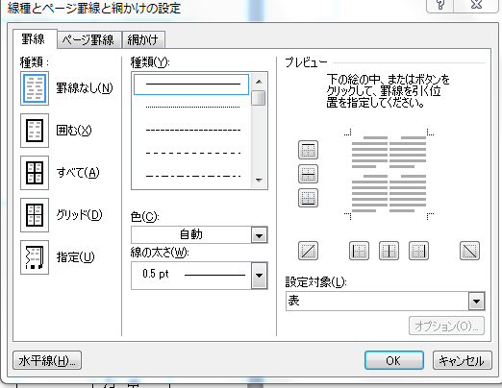This screenshot has width=502, height=388.
Task: Switch to the ページ罫線 tab
Action: [89, 40]
